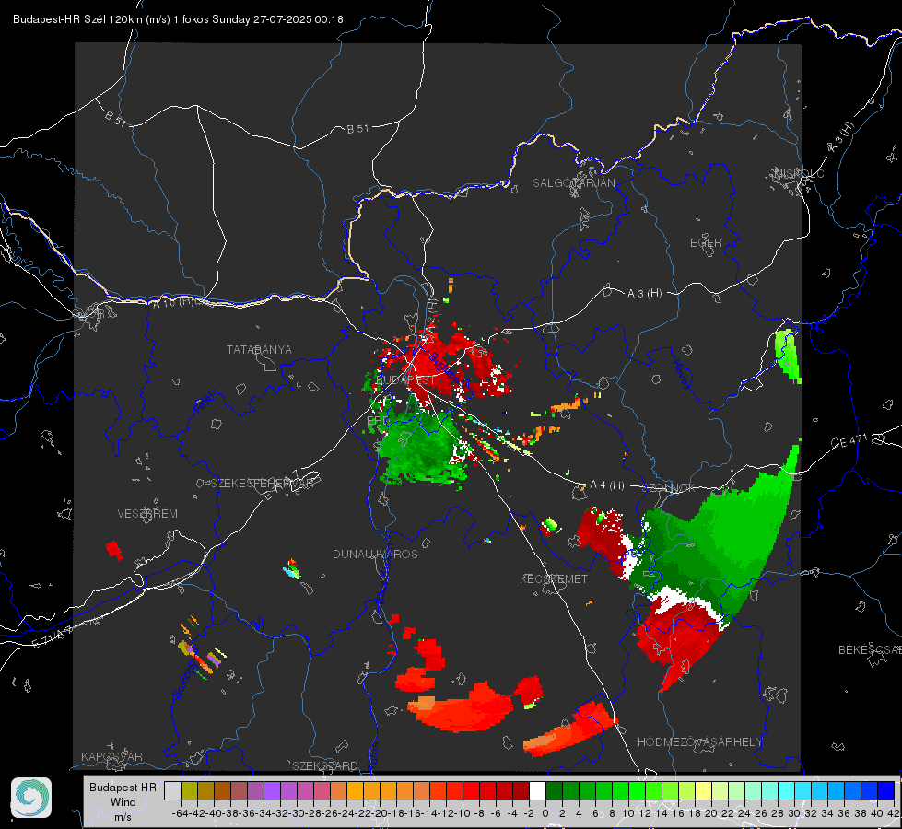The image size is (902, 829).
Task: Click the 'TATABÁNYA' city label
Action: (259, 349)
